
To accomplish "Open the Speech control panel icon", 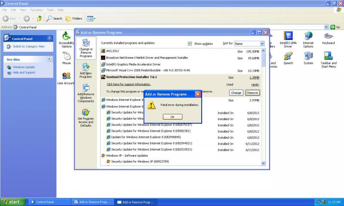I will 288,58.
